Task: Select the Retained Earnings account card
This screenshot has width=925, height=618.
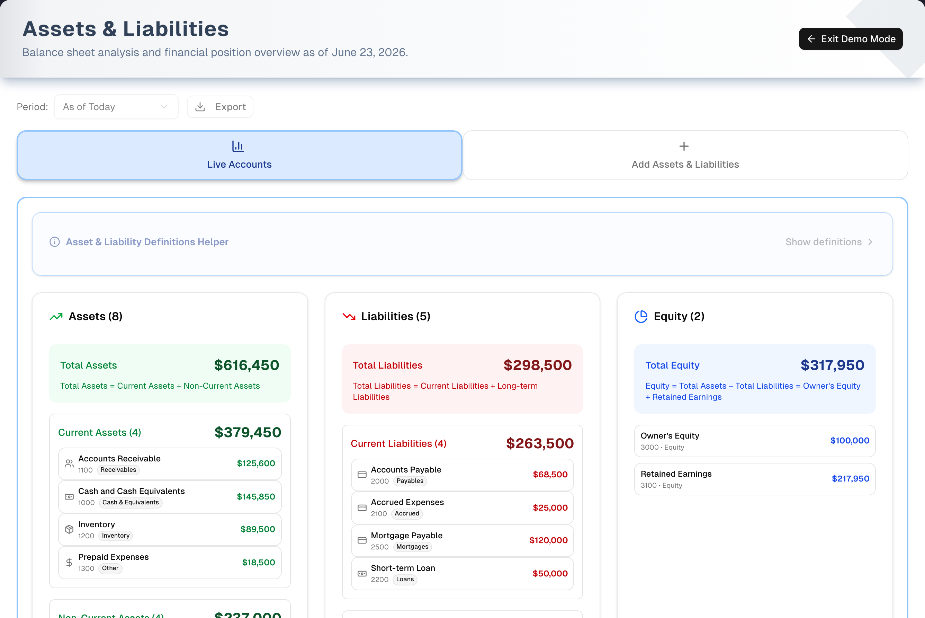Action: (x=754, y=479)
